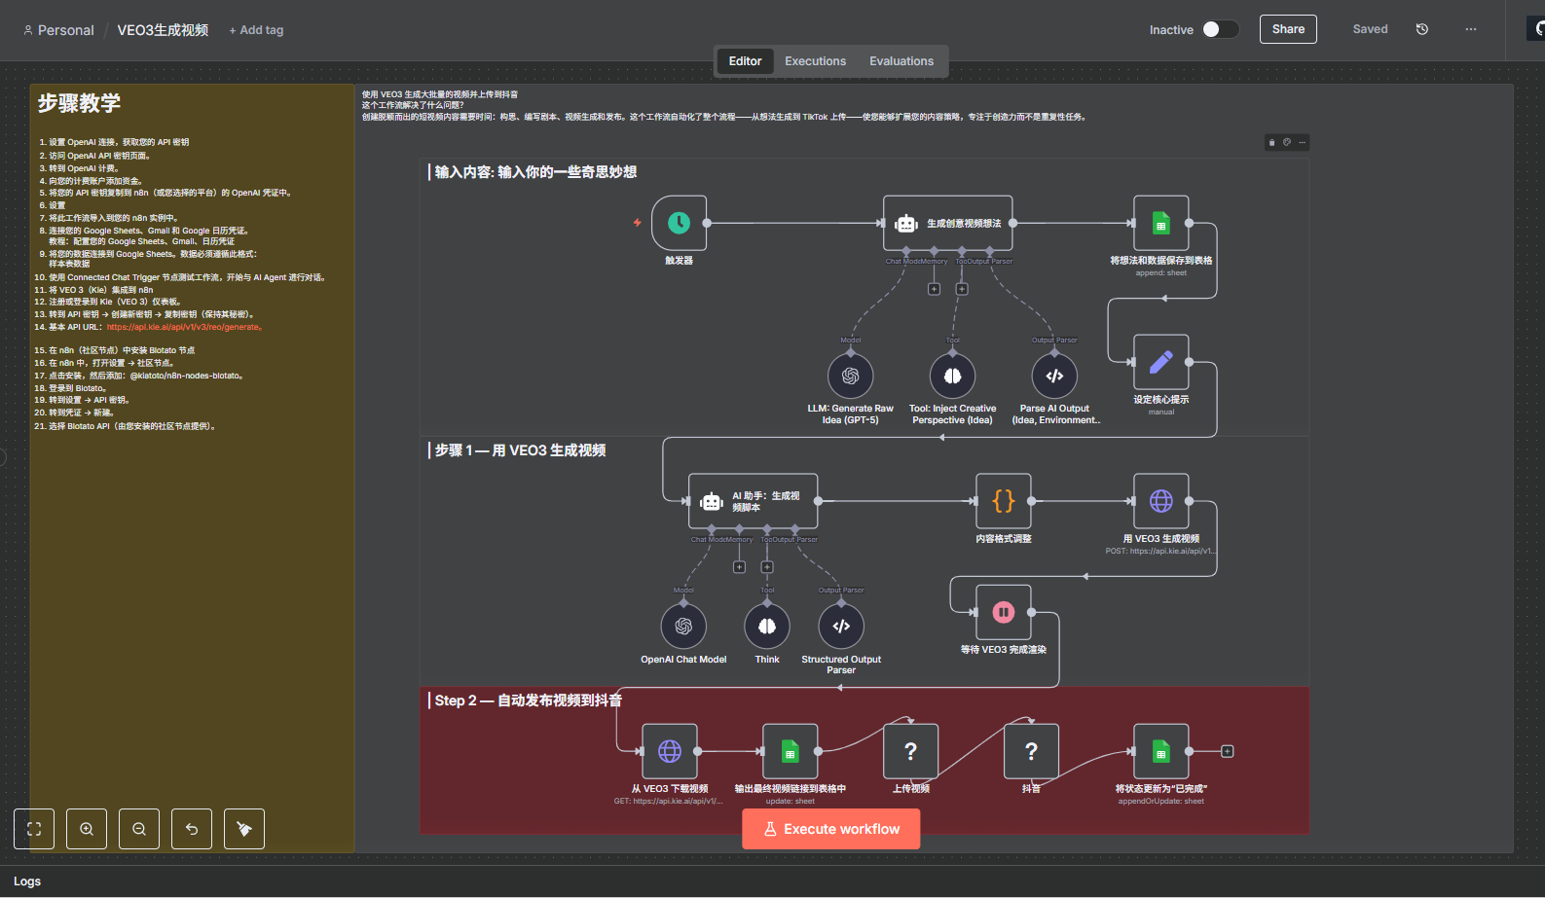This screenshot has width=1545, height=898.
Task: Change the sticky note color via palette icon
Action: point(1287,142)
